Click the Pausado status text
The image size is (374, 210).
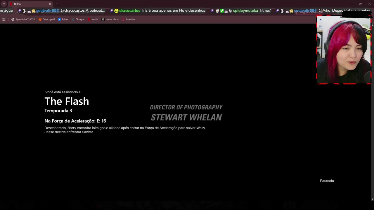[327, 181]
